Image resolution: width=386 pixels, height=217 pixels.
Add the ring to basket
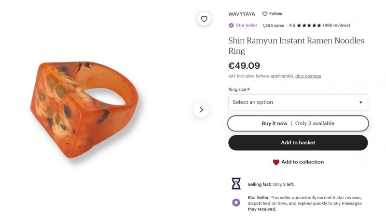(298, 142)
